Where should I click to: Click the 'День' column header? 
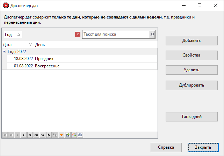point(94,45)
